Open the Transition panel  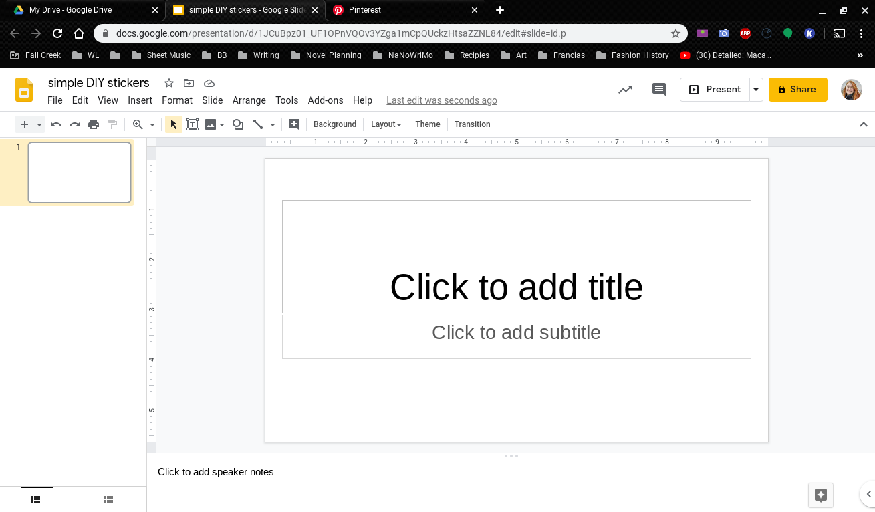tap(472, 124)
